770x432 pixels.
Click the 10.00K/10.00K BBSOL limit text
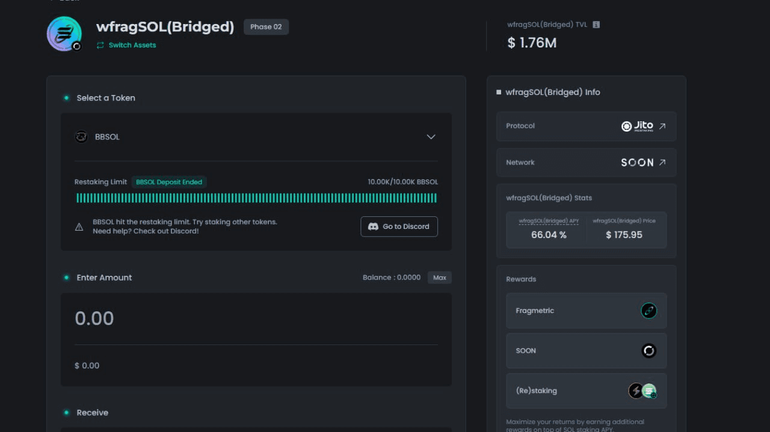(x=403, y=182)
